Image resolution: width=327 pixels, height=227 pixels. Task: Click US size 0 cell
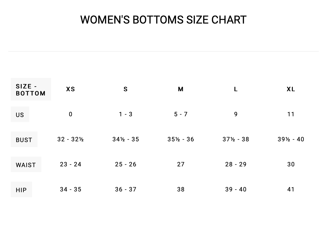[71, 114]
